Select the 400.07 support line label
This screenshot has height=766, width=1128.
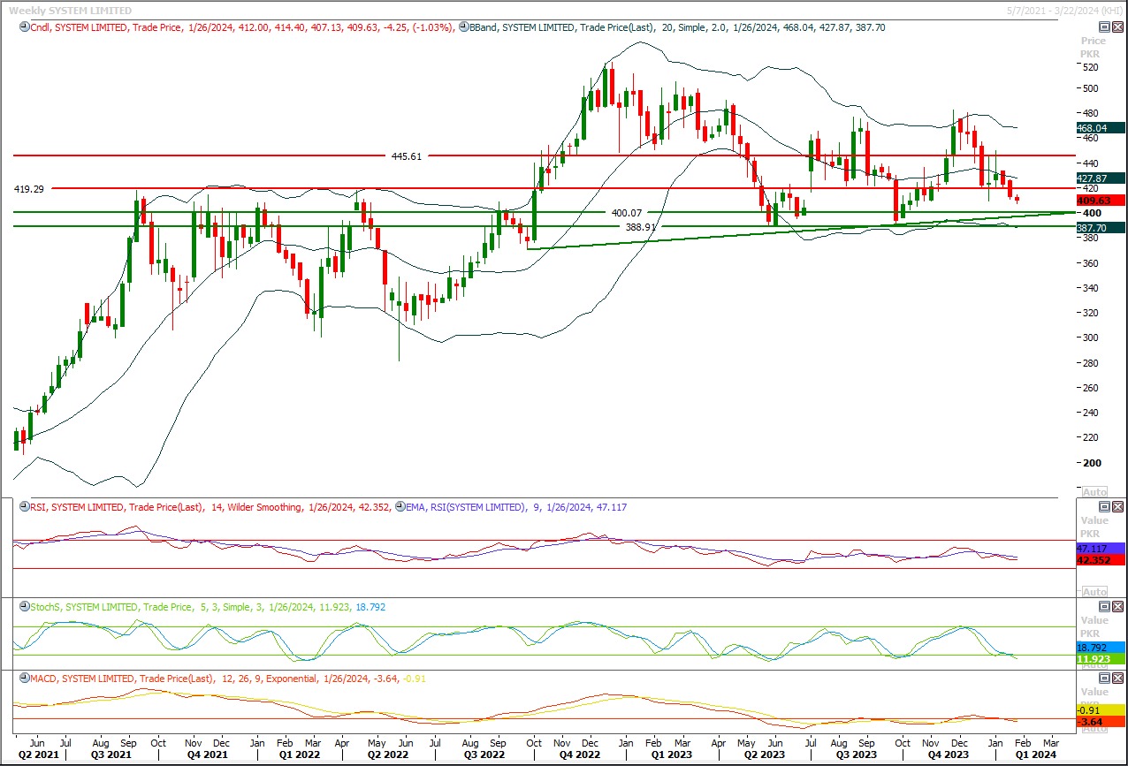tap(626, 213)
